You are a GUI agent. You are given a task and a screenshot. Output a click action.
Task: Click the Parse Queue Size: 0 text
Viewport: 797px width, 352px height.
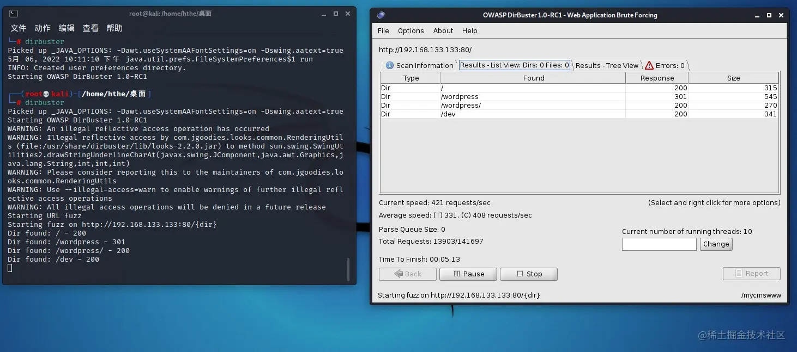(x=412, y=229)
